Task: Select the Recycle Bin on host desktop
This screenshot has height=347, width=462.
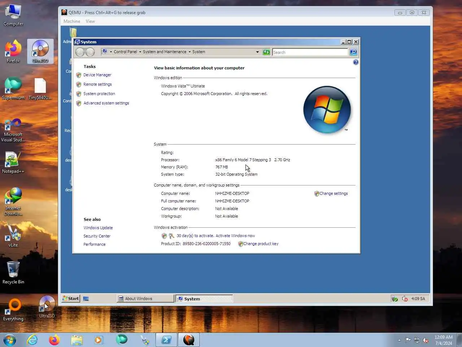Action: [13, 273]
